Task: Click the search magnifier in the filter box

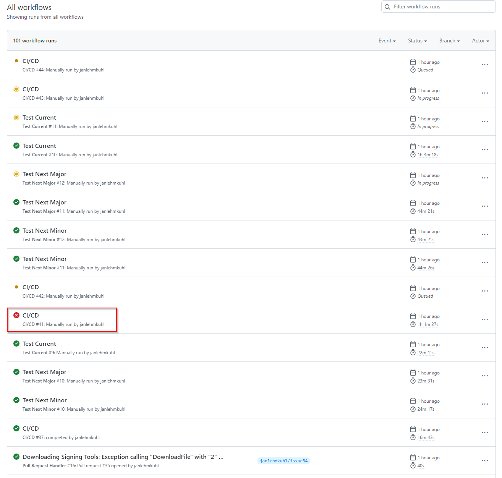Action: (x=387, y=6)
